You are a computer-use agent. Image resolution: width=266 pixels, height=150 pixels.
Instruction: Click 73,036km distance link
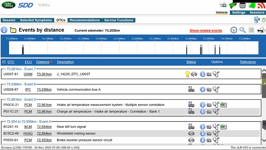click(44, 89)
